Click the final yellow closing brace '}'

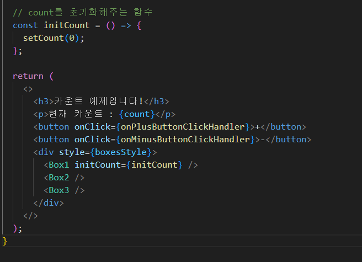pos(5,241)
